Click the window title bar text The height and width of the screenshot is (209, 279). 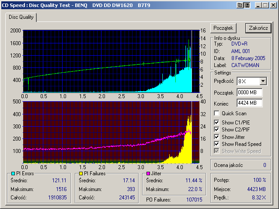[76, 5]
